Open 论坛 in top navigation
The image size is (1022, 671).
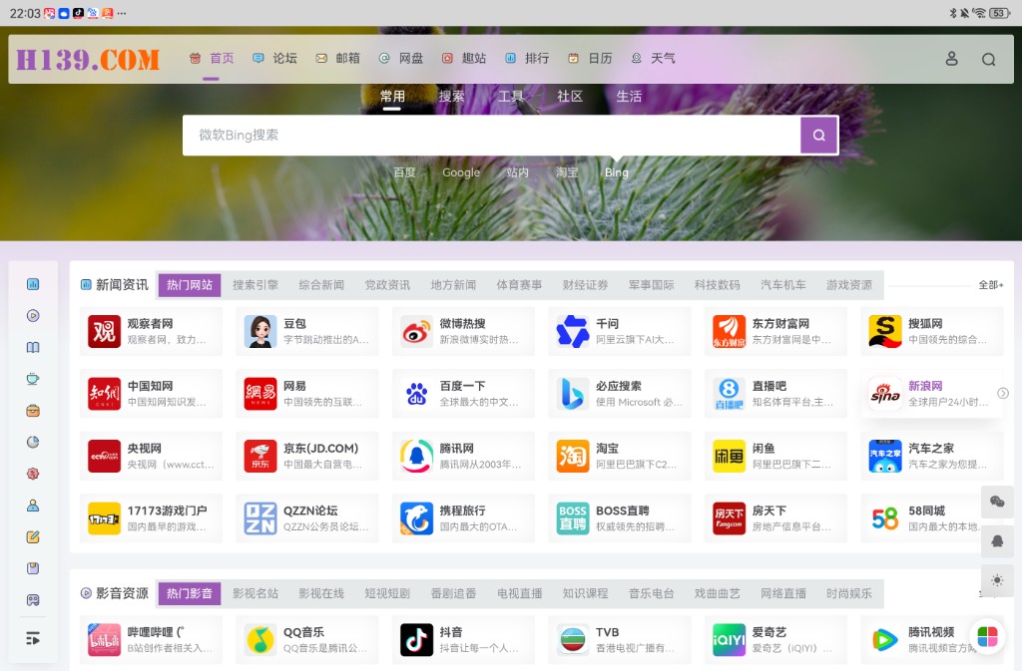click(x=275, y=58)
